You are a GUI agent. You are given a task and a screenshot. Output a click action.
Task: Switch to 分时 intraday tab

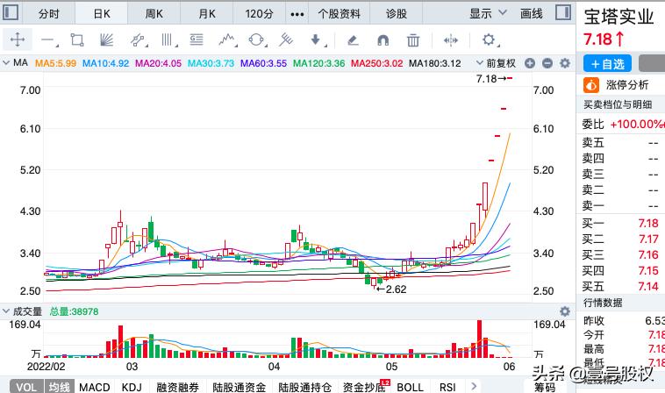49,13
